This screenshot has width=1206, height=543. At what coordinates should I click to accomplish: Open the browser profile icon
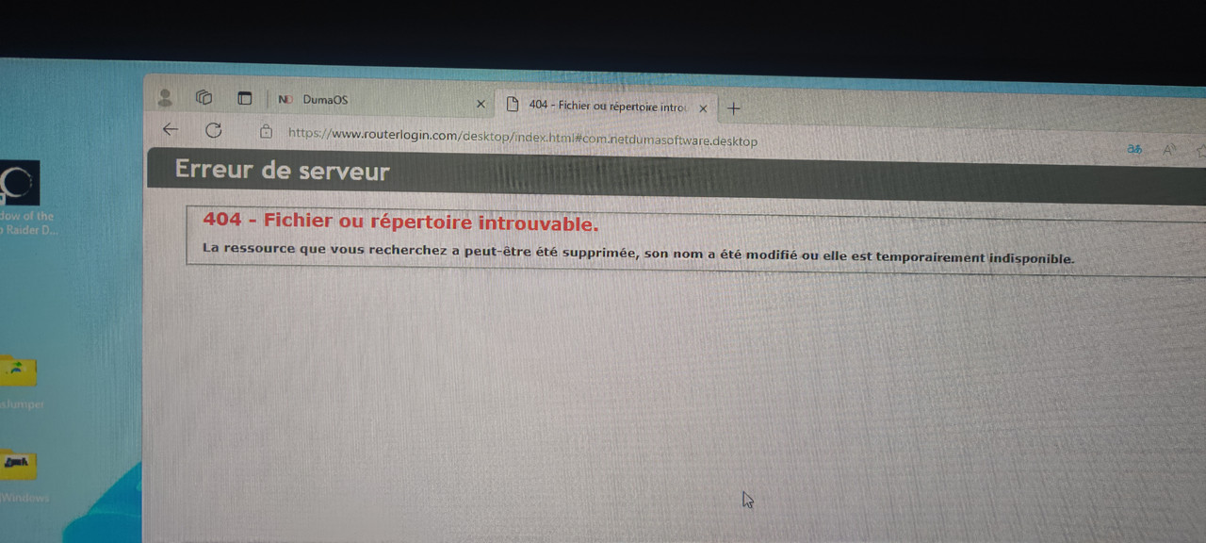pos(166,97)
